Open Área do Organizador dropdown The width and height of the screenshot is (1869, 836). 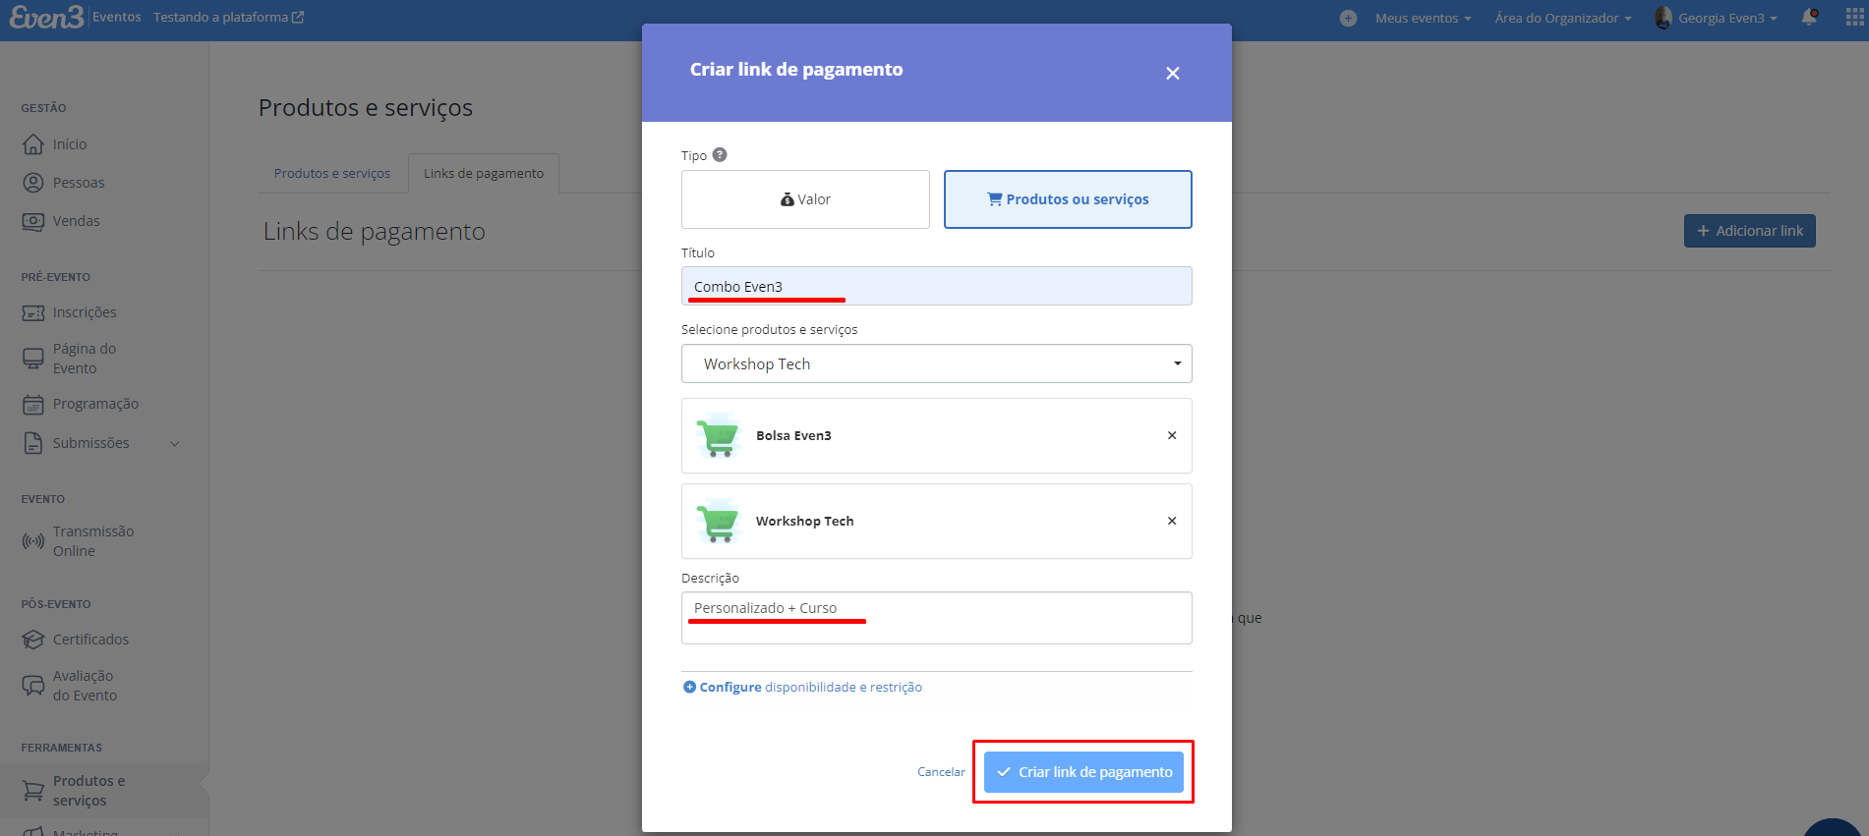pos(1562,19)
